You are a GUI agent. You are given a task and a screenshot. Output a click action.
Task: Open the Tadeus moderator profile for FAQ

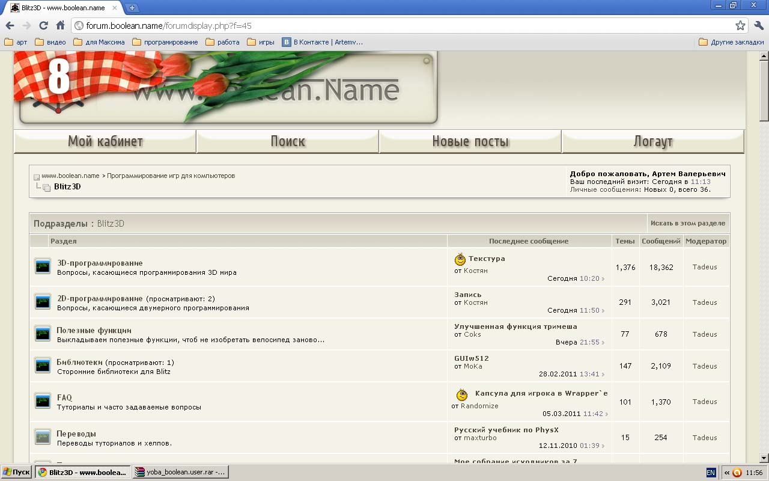[705, 402]
